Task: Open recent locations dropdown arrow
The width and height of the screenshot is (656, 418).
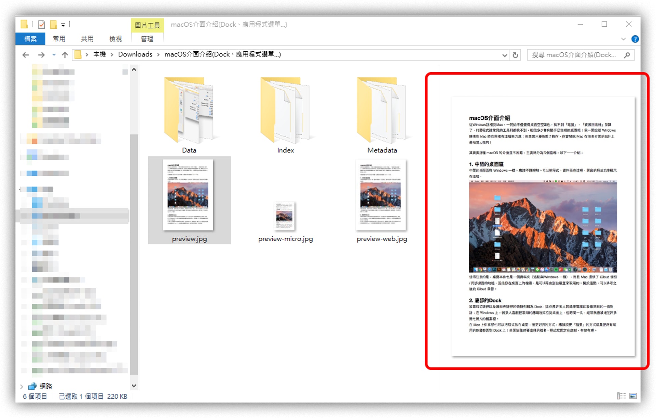Action: click(x=54, y=55)
